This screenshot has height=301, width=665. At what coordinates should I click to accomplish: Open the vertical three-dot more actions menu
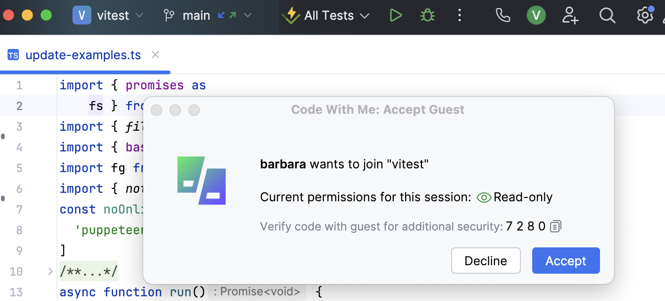(x=460, y=16)
